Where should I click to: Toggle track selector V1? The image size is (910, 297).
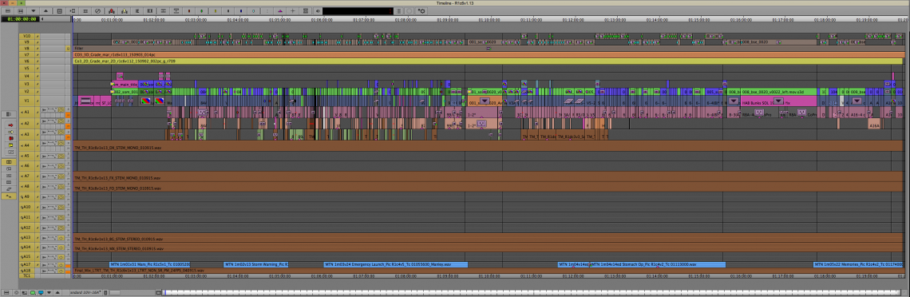tap(26, 101)
